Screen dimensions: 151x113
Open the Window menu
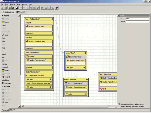(x=24, y=4)
